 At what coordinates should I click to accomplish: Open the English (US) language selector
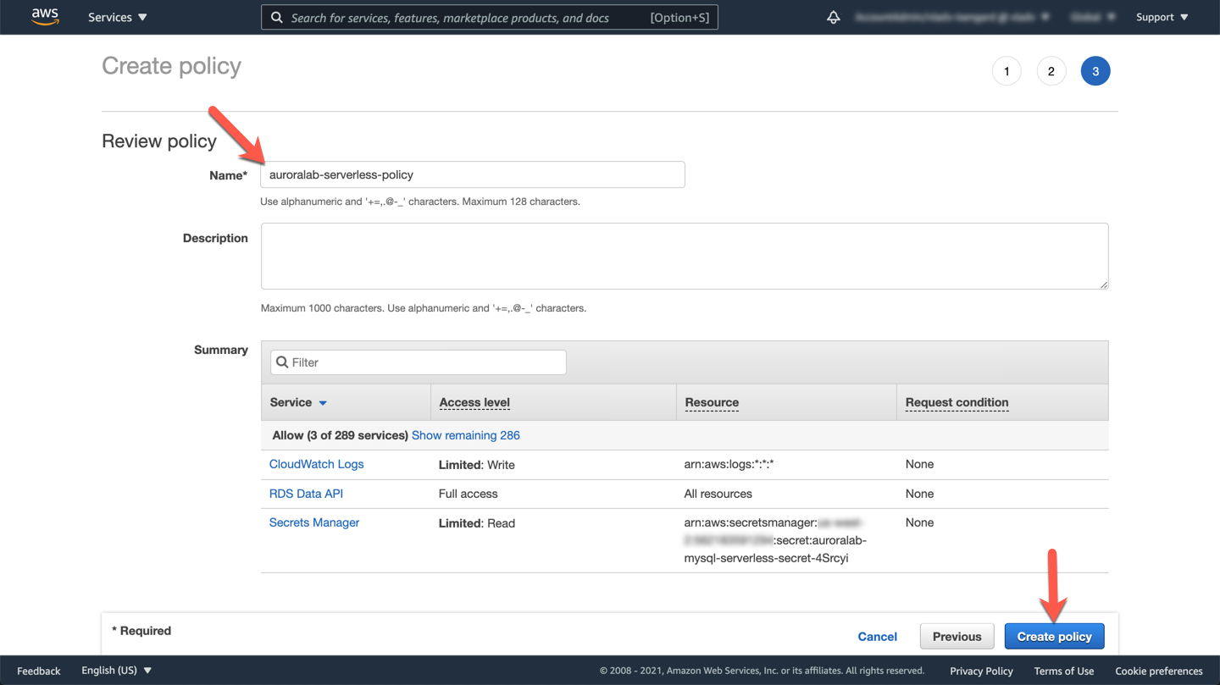[x=116, y=671]
